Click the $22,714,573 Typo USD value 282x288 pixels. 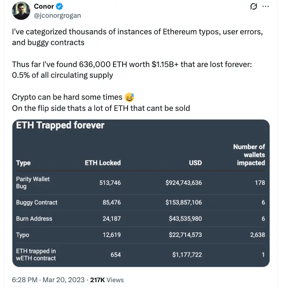click(x=185, y=235)
